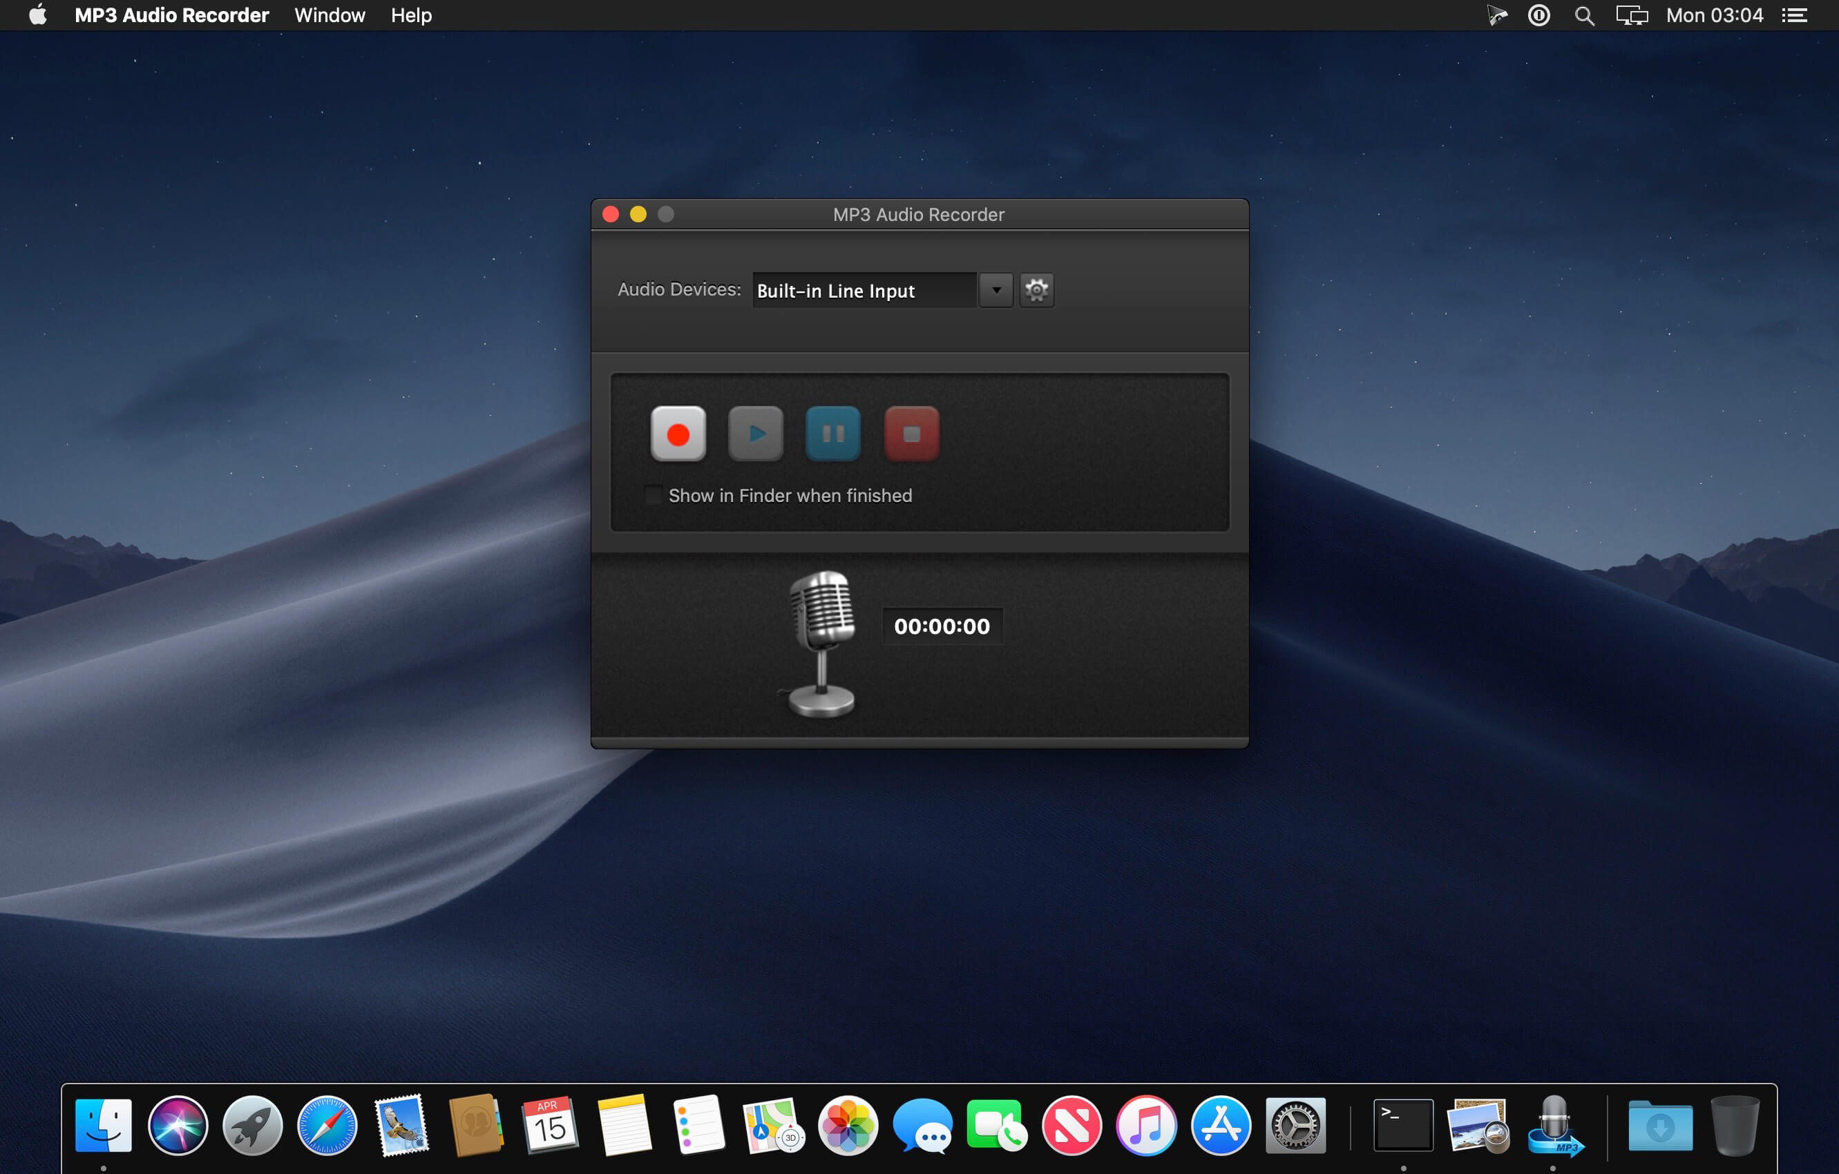The image size is (1839, 1174).
Task: Click the Built-in Line Input field
Action: pos(863,291)
